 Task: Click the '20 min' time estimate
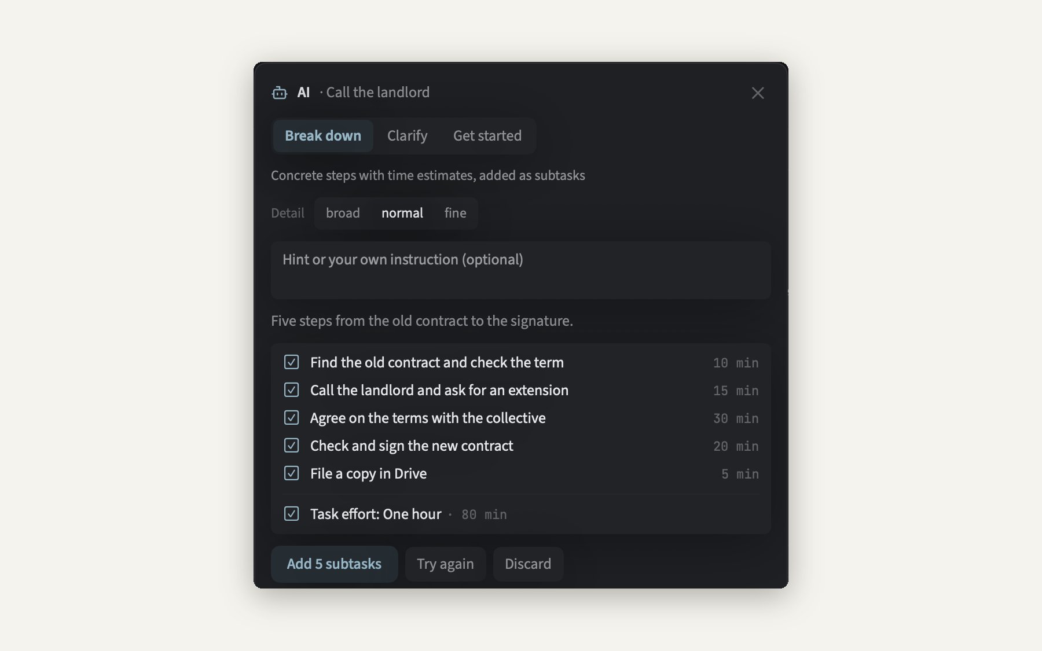(736, 446)
